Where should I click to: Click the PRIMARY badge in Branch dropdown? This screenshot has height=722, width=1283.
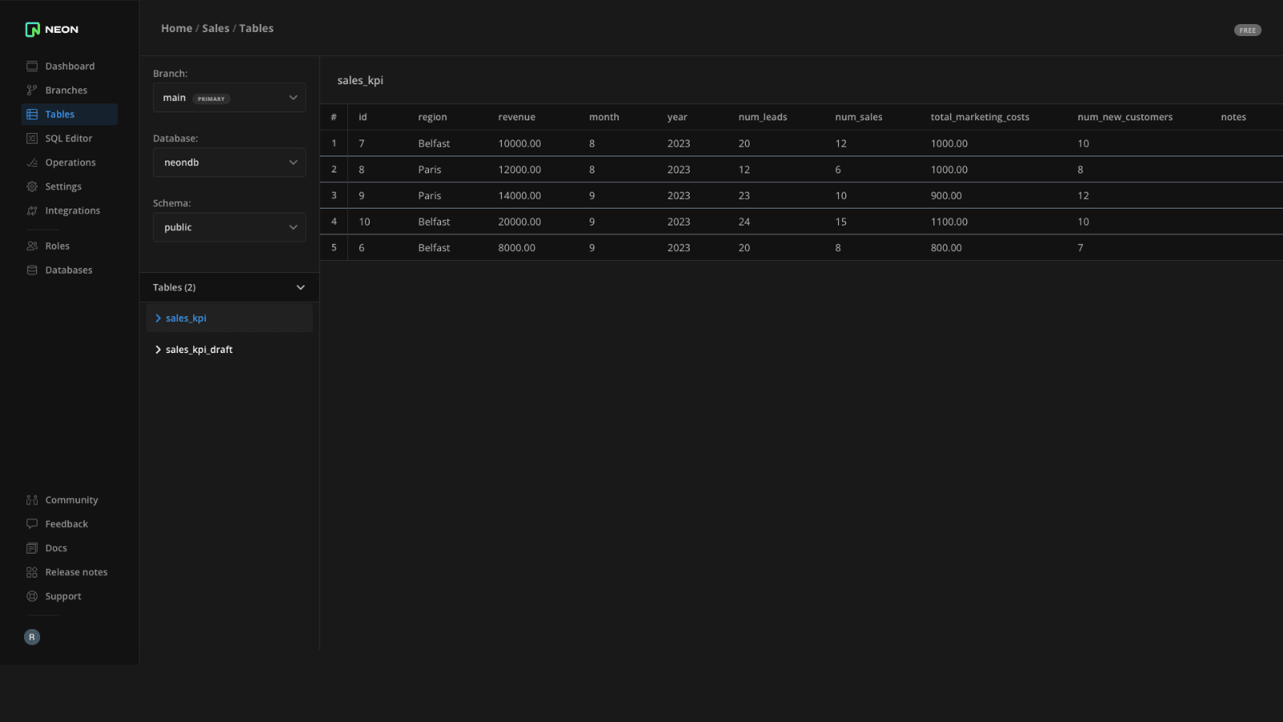click(x=212, y=99)
